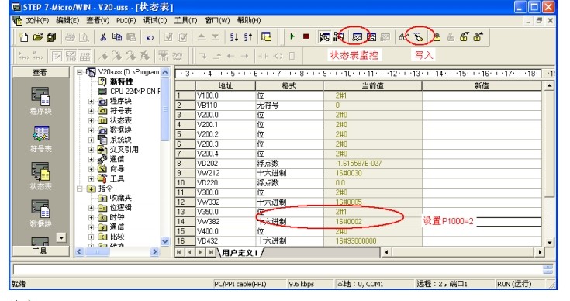Click the Cut scissors icon
Image resolution: width=570 pixels, height=301 pixels.
[103, 36]
